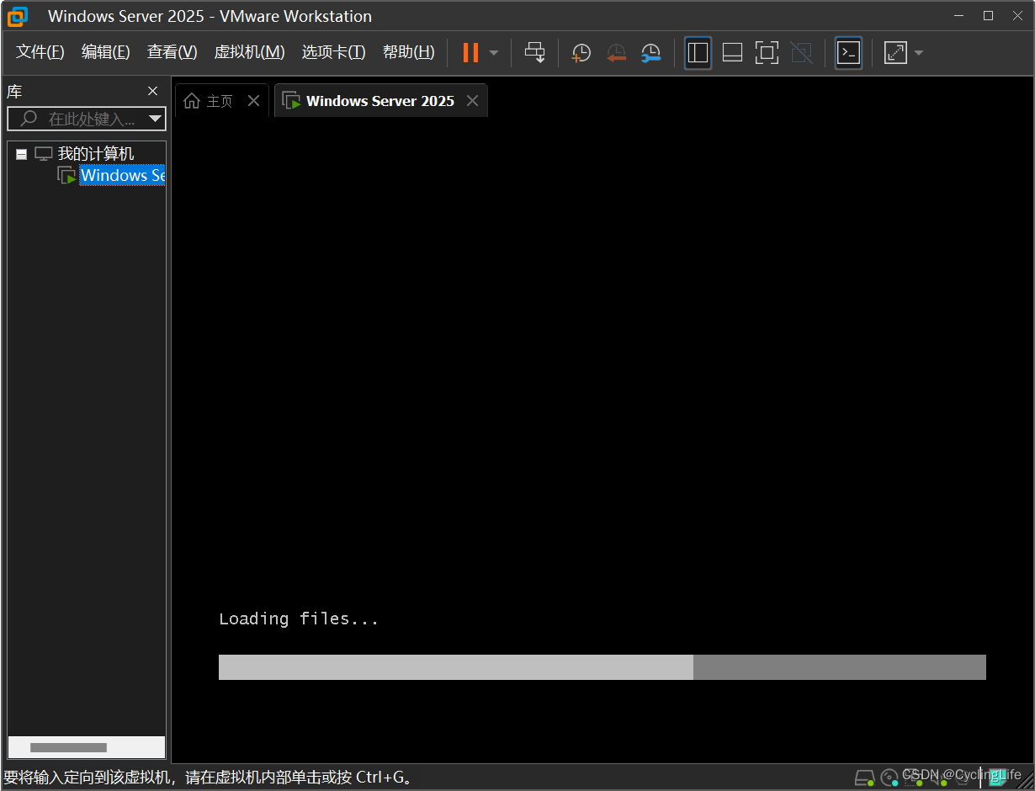
Task: Close the 主页 tab
Action: tap(253, 101)
